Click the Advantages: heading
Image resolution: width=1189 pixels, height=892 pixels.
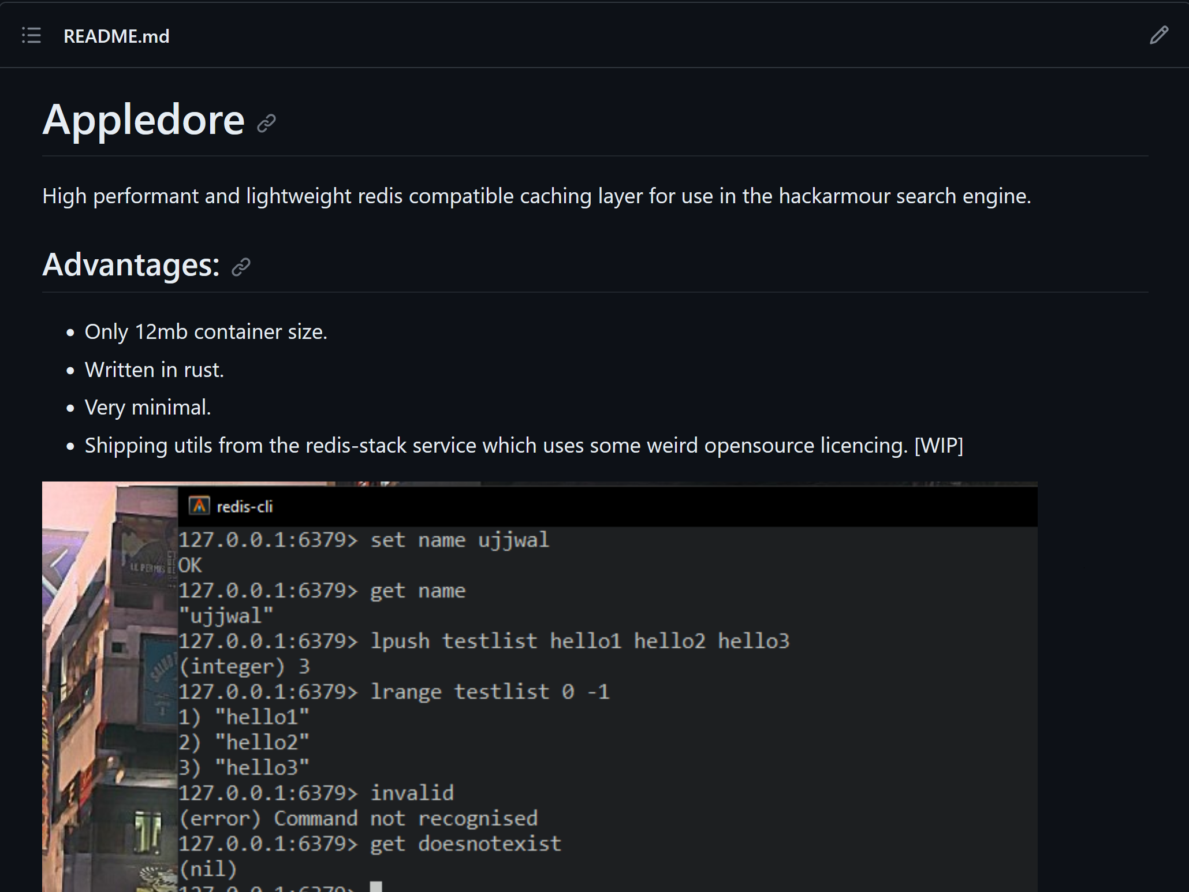pos(131,265)
